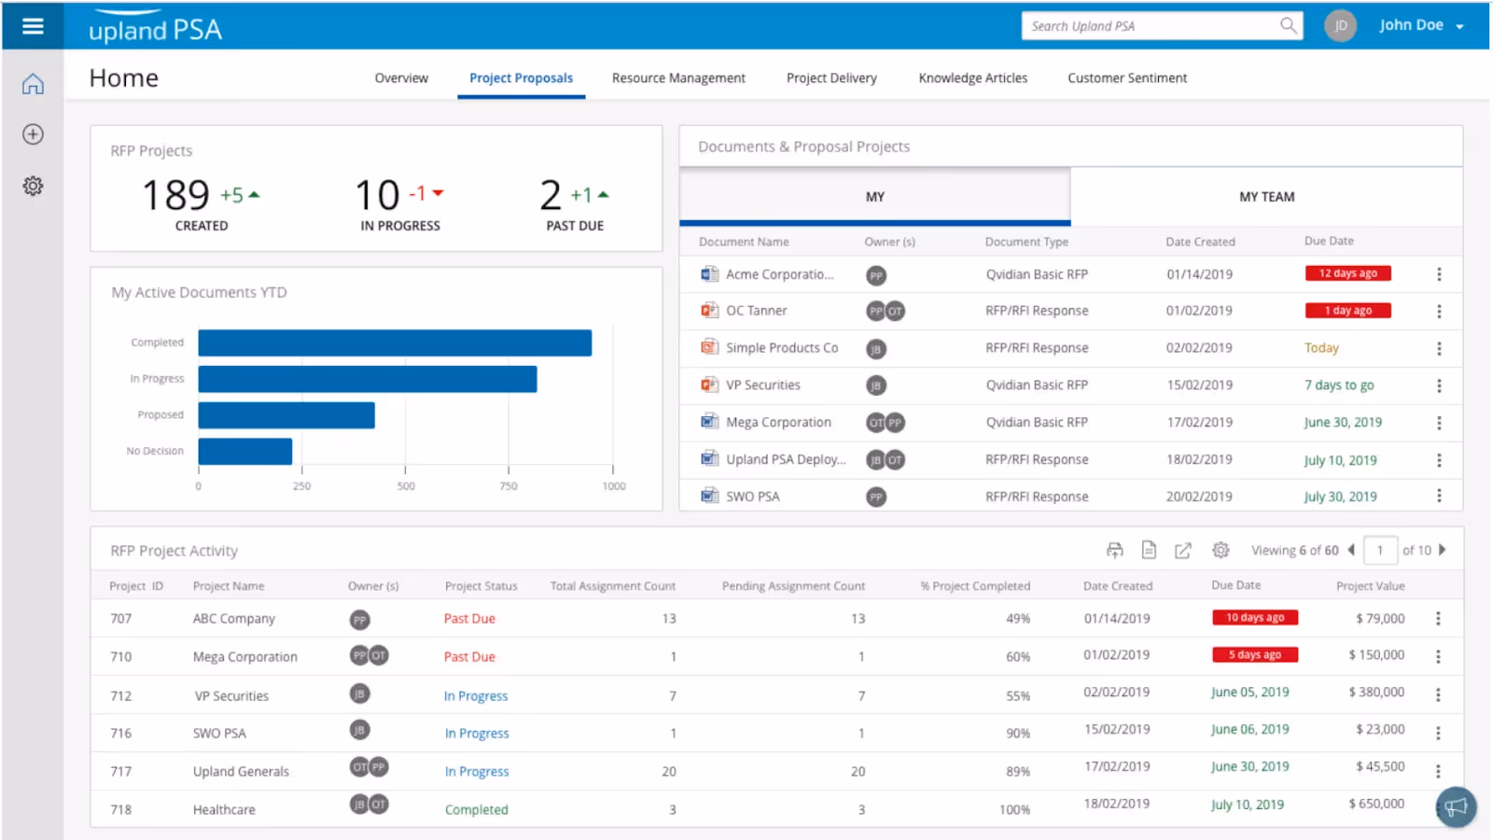Click the '$ 650,000' project value
Viewport: 1493px width, 840px height.
pos(1376,804)
